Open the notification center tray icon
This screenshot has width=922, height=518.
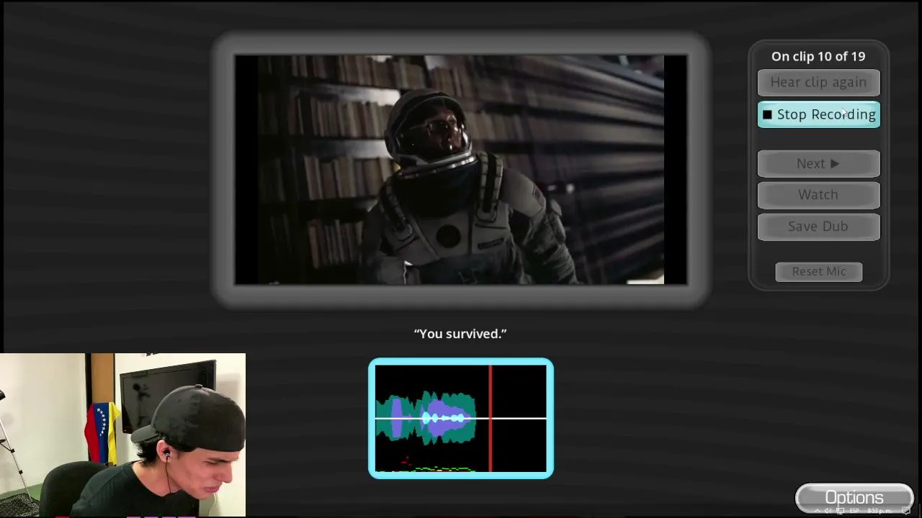tap(907, 511)
